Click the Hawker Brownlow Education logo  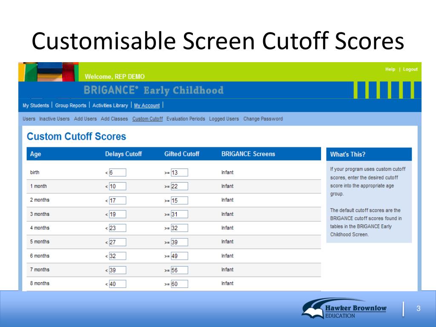[344, 308]
